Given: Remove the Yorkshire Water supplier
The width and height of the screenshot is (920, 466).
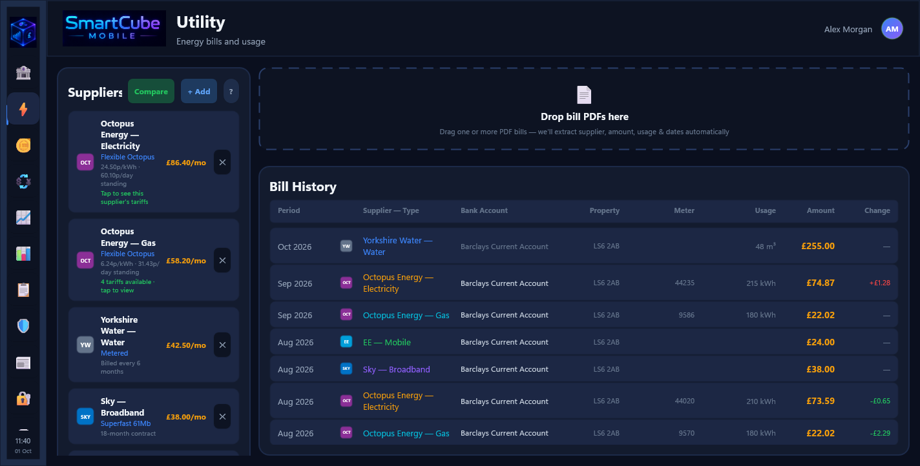Looking at the screenshot, I should pyautogui.click(x=222, y=345).
